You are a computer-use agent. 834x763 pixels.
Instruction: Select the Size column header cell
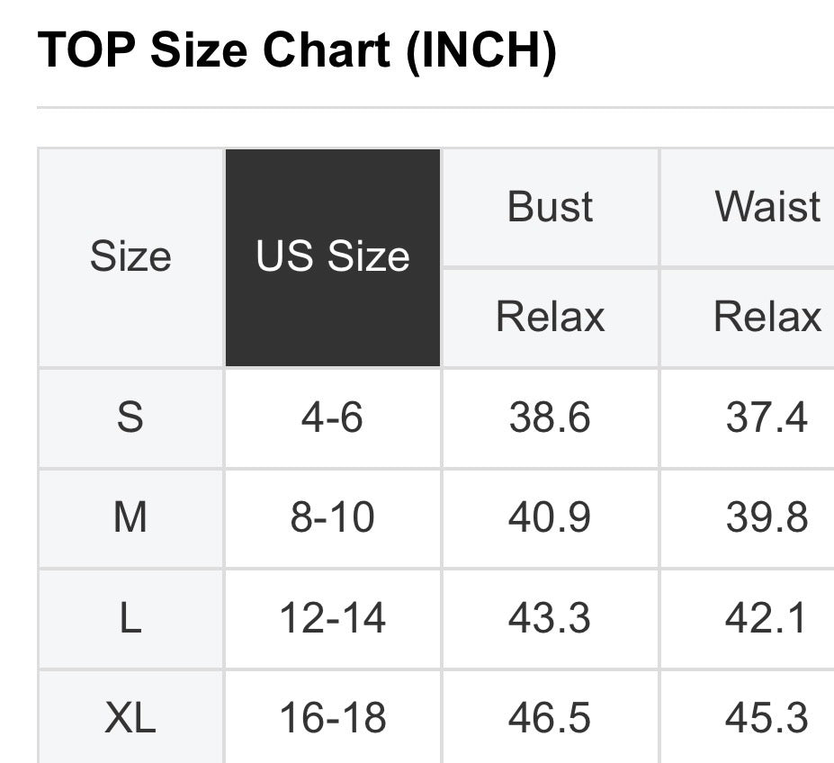[x=130, y=257]
